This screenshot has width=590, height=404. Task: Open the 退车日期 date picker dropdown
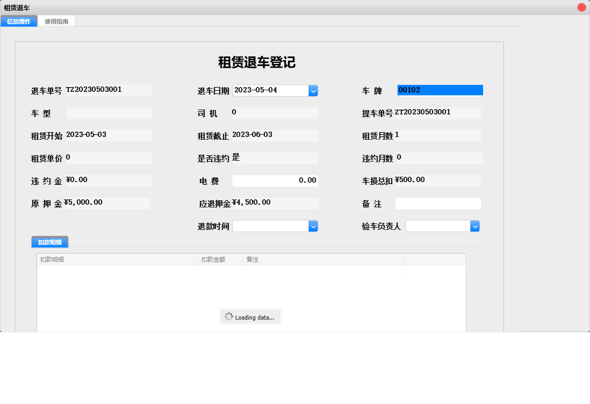pos(313,90)
